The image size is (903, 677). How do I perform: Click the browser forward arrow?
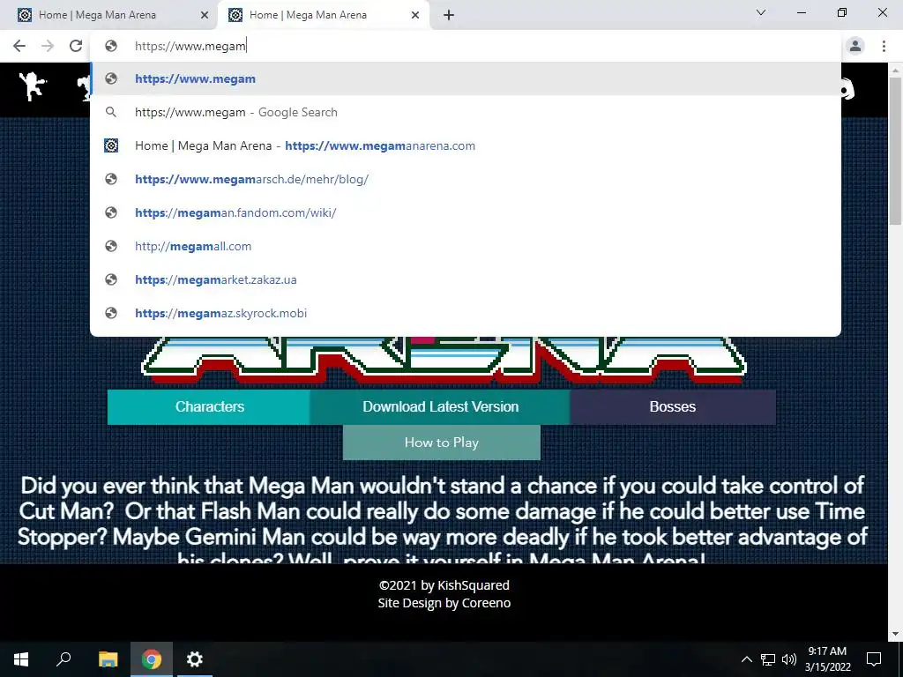click(x=48, y=46)
